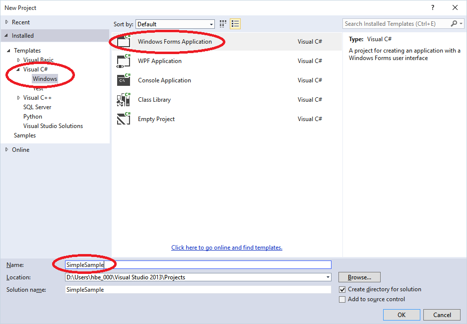Image resolution: width=467 pixels, height=324 pixels.
Task: Collapse the Templates tree node
Action: pos(8,51)
